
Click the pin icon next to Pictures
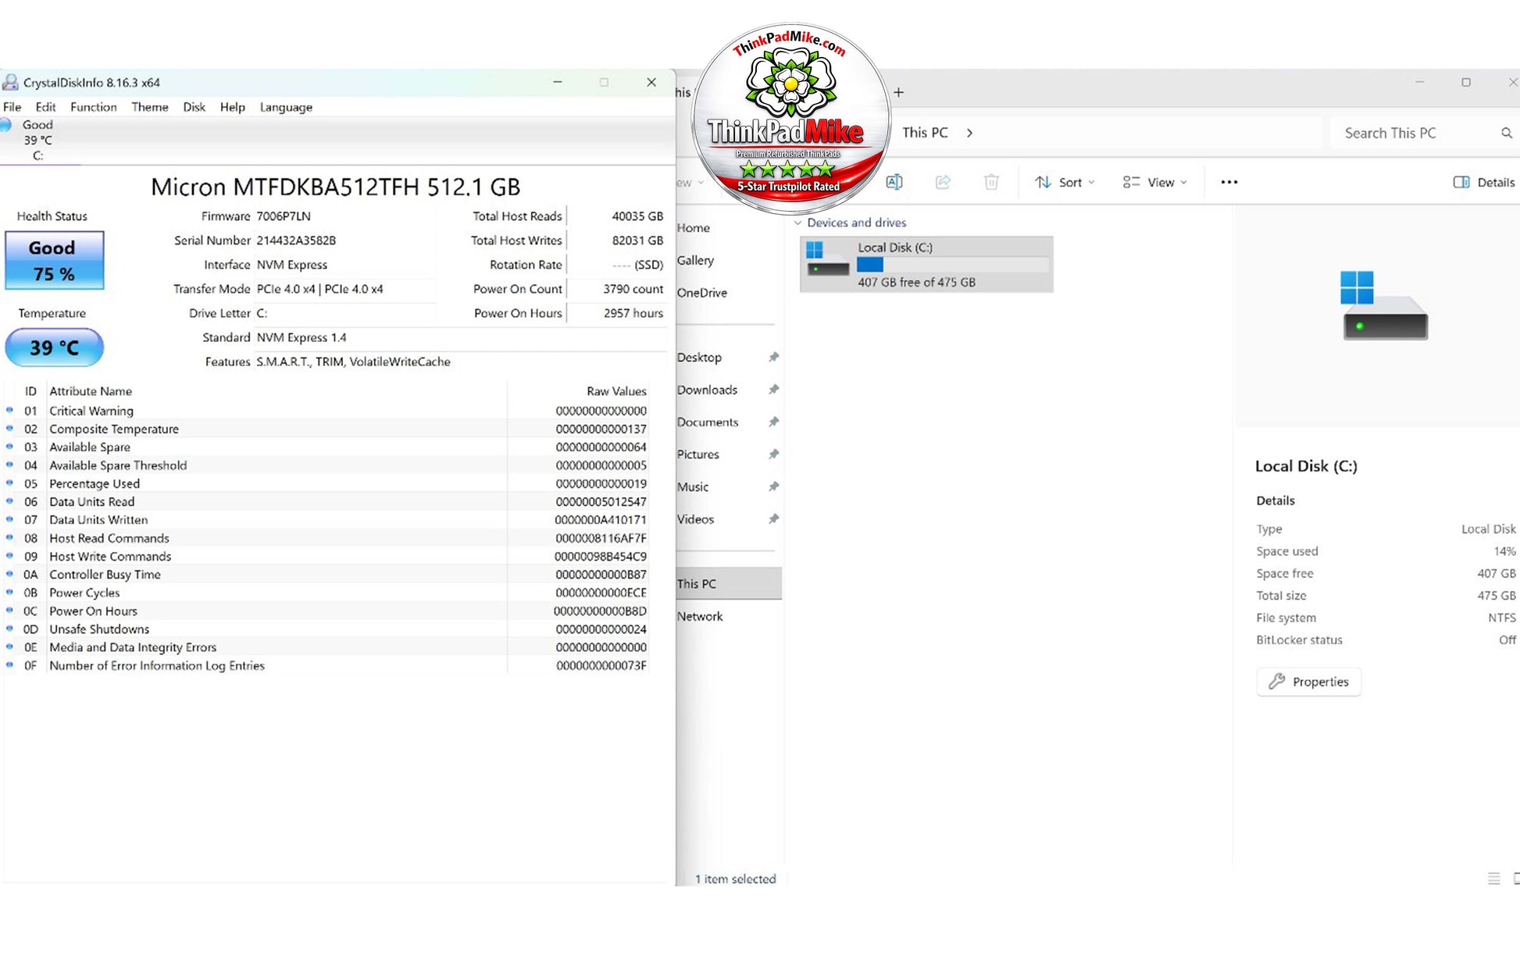pyautogui.click(x=773, y=454)
